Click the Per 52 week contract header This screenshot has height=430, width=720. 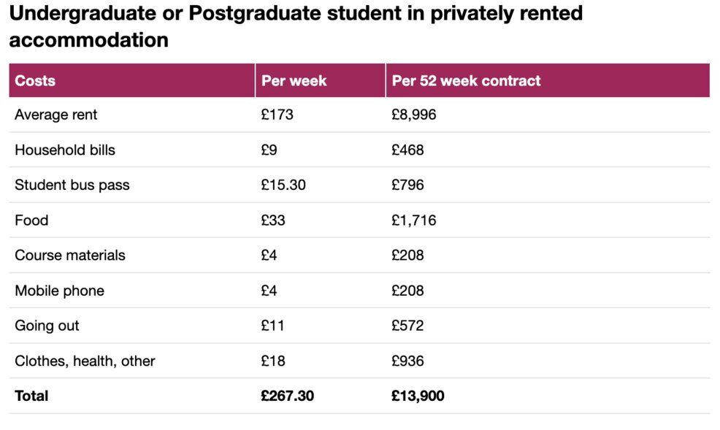pos(466,80)
